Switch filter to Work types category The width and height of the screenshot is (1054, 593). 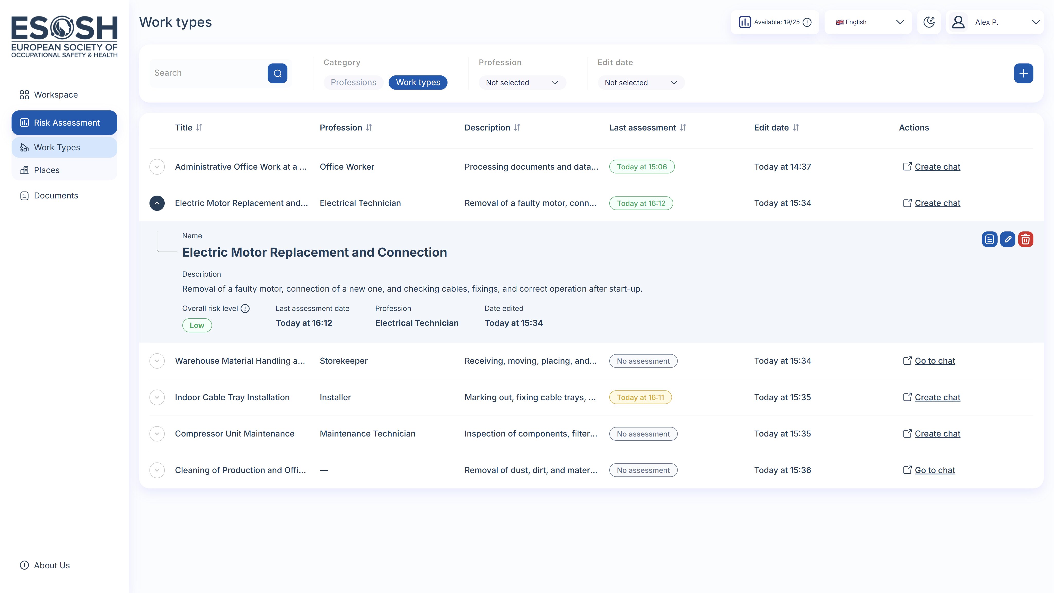click(x=418, y=82)
